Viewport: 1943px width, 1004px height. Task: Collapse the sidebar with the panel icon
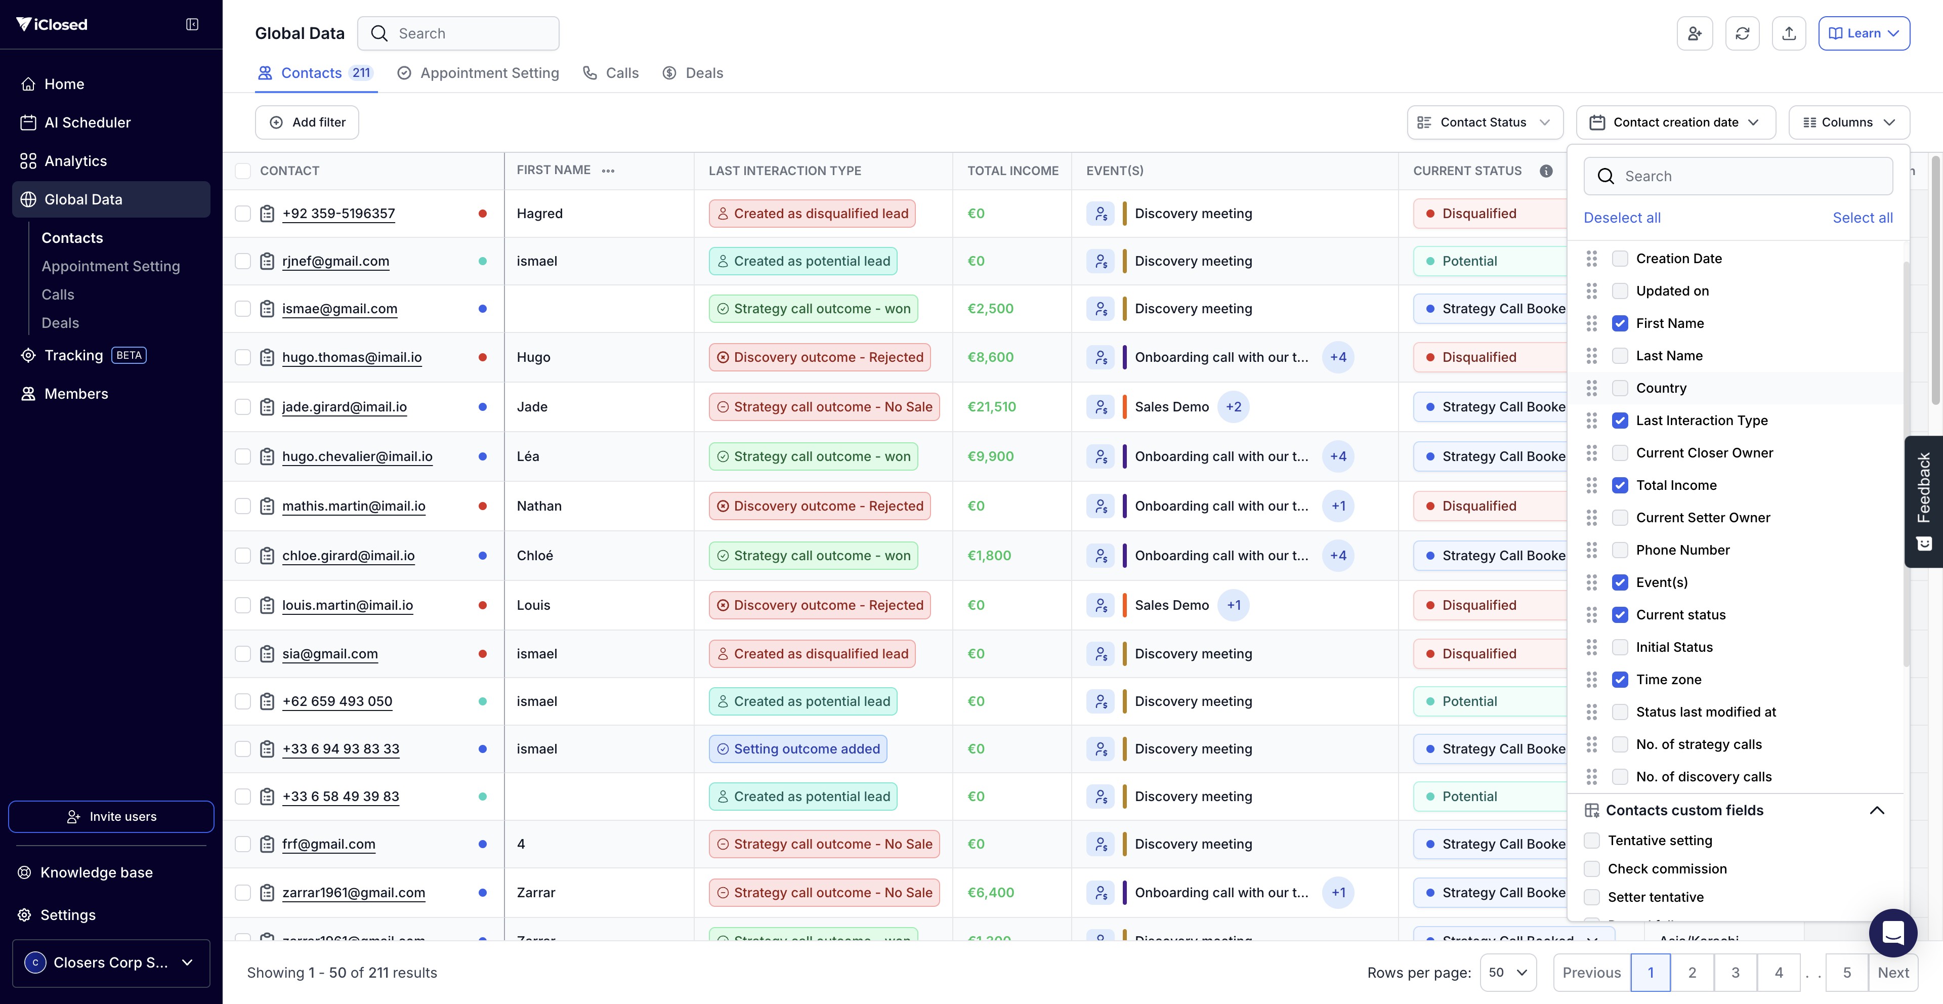click(x=192, y=25)
